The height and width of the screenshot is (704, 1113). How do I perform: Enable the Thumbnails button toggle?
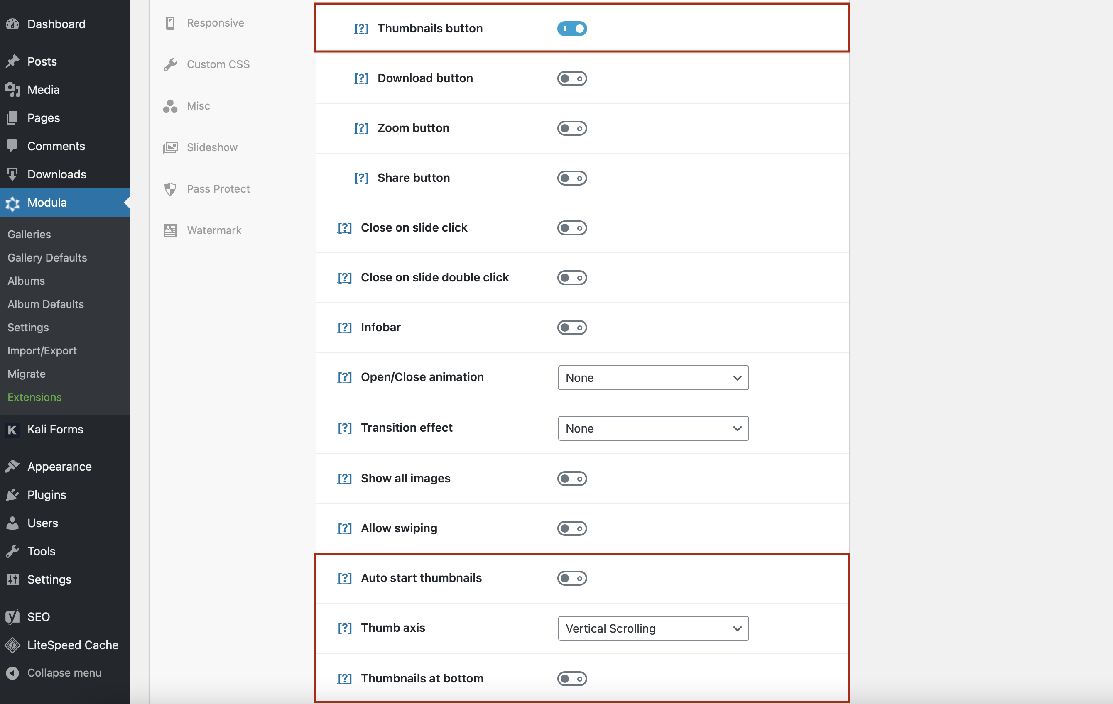pyautogui.click(x=572, y=27)
